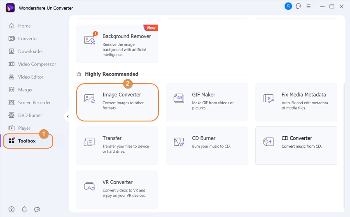The width and height of the screenshot is (350, 217).
Task: Select Video Editor from sidebar
Action: pyautogui.click(x=30, y=77)
